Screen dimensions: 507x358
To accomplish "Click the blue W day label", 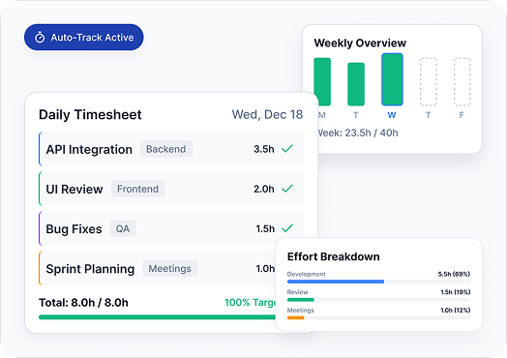I will pos(392,115).
